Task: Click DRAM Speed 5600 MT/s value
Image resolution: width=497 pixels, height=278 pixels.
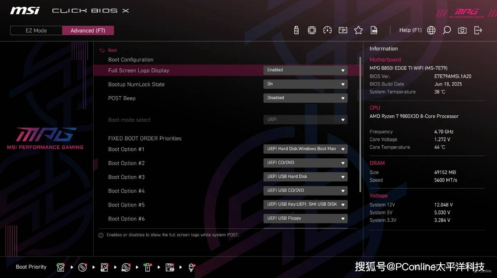Action: coord(446,180)
